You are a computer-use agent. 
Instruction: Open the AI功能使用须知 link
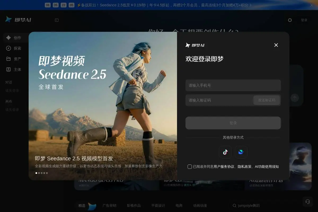tap(267, 167)
